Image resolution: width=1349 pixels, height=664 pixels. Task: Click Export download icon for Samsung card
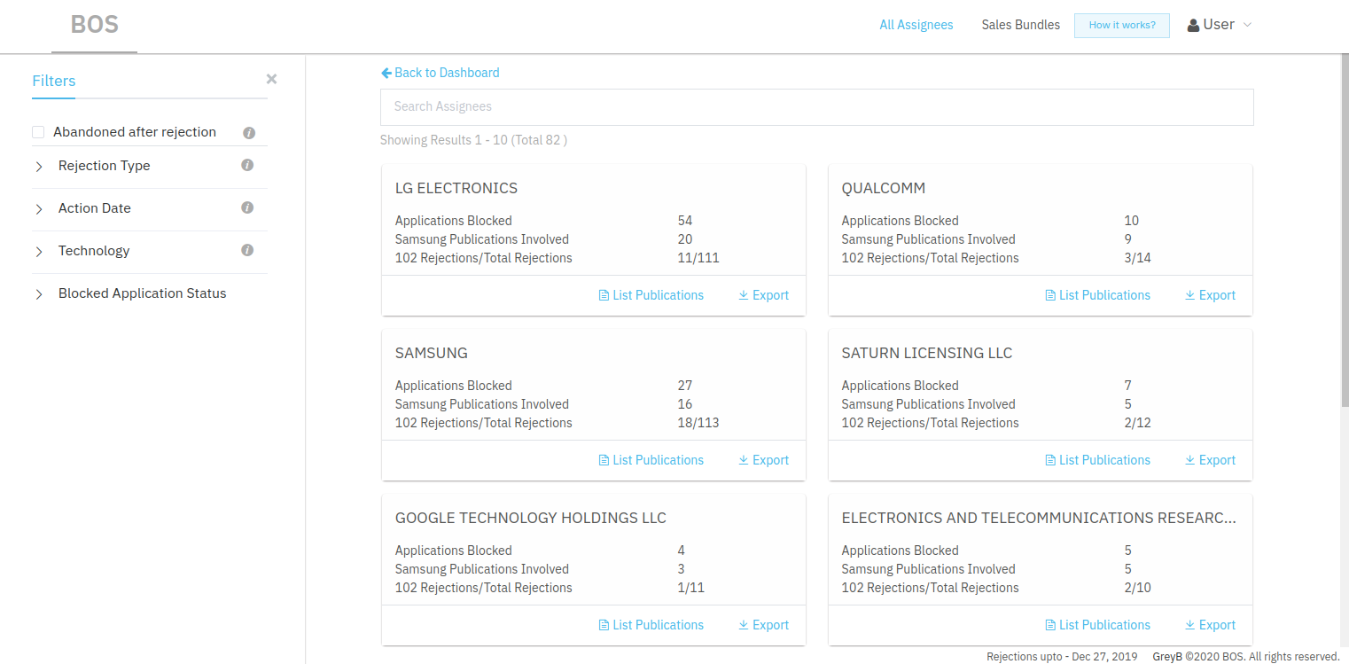coord(744,460)
